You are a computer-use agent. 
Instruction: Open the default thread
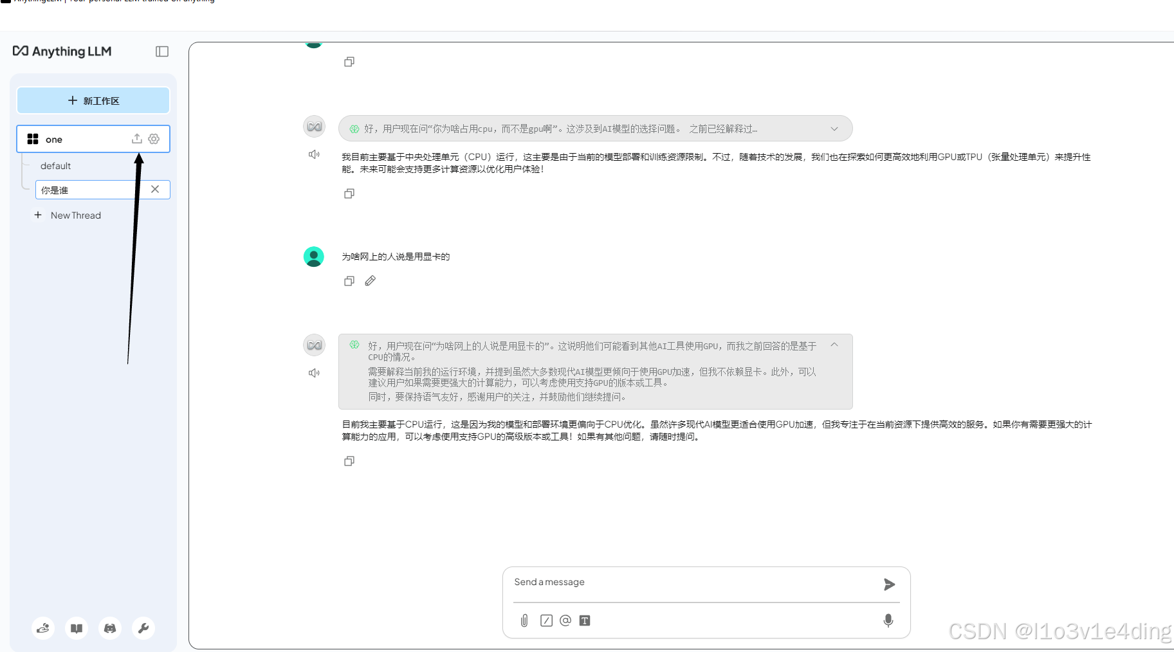[x=55, y=166]
